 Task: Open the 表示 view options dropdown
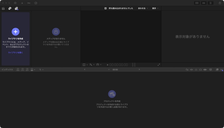pyautogui.click(x=155, y=8)
